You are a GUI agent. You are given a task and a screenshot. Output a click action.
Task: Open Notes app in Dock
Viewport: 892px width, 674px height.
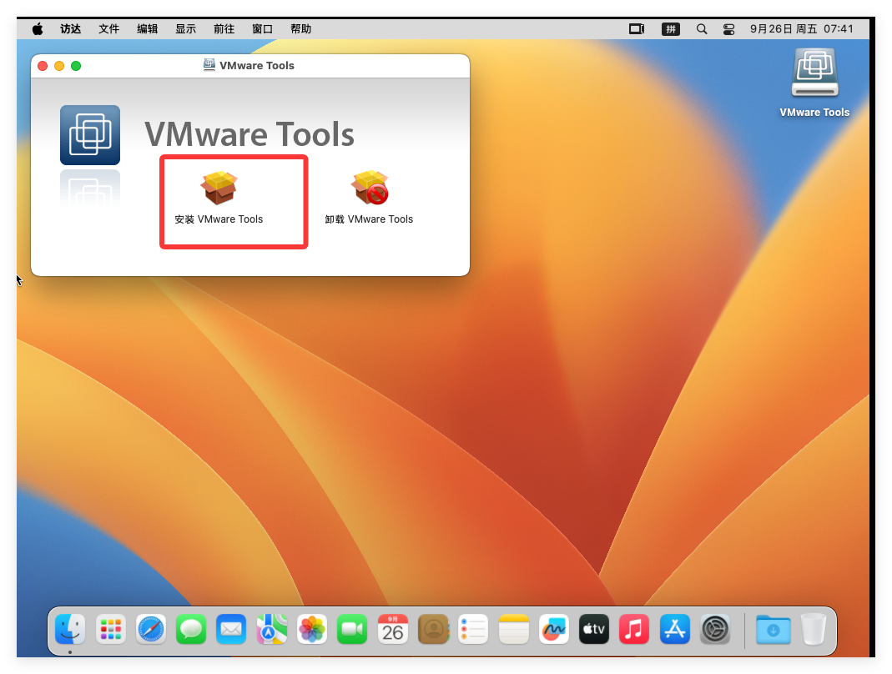tap(514, 629)
